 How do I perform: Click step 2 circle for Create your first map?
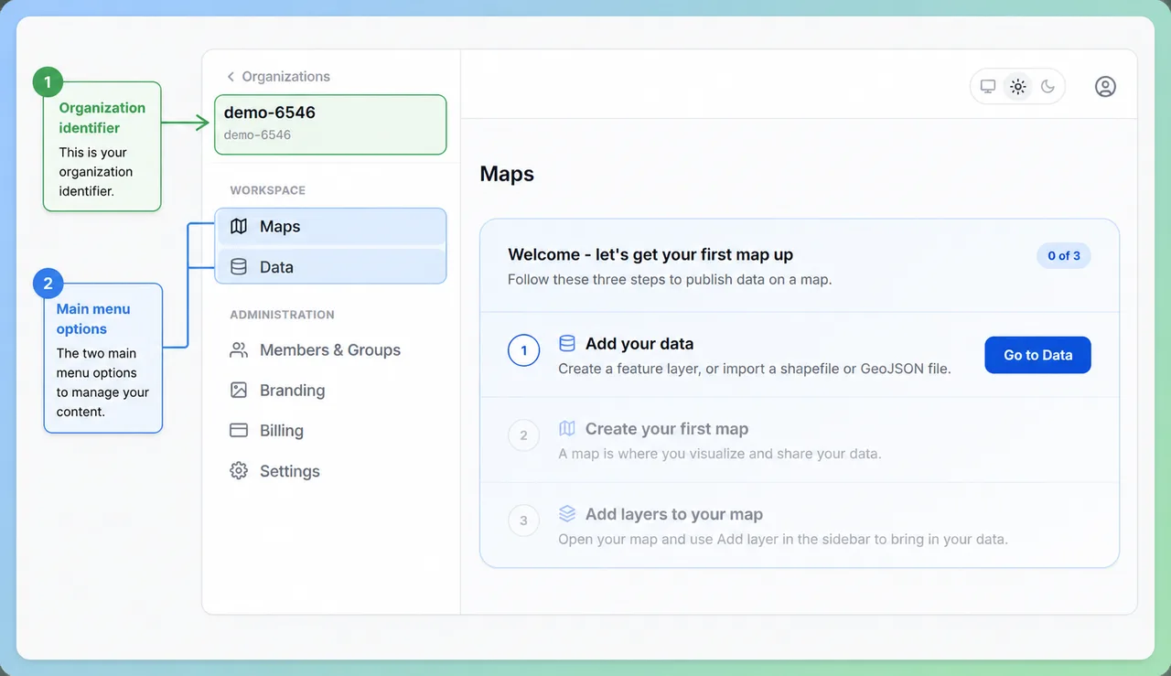point(523,435)
